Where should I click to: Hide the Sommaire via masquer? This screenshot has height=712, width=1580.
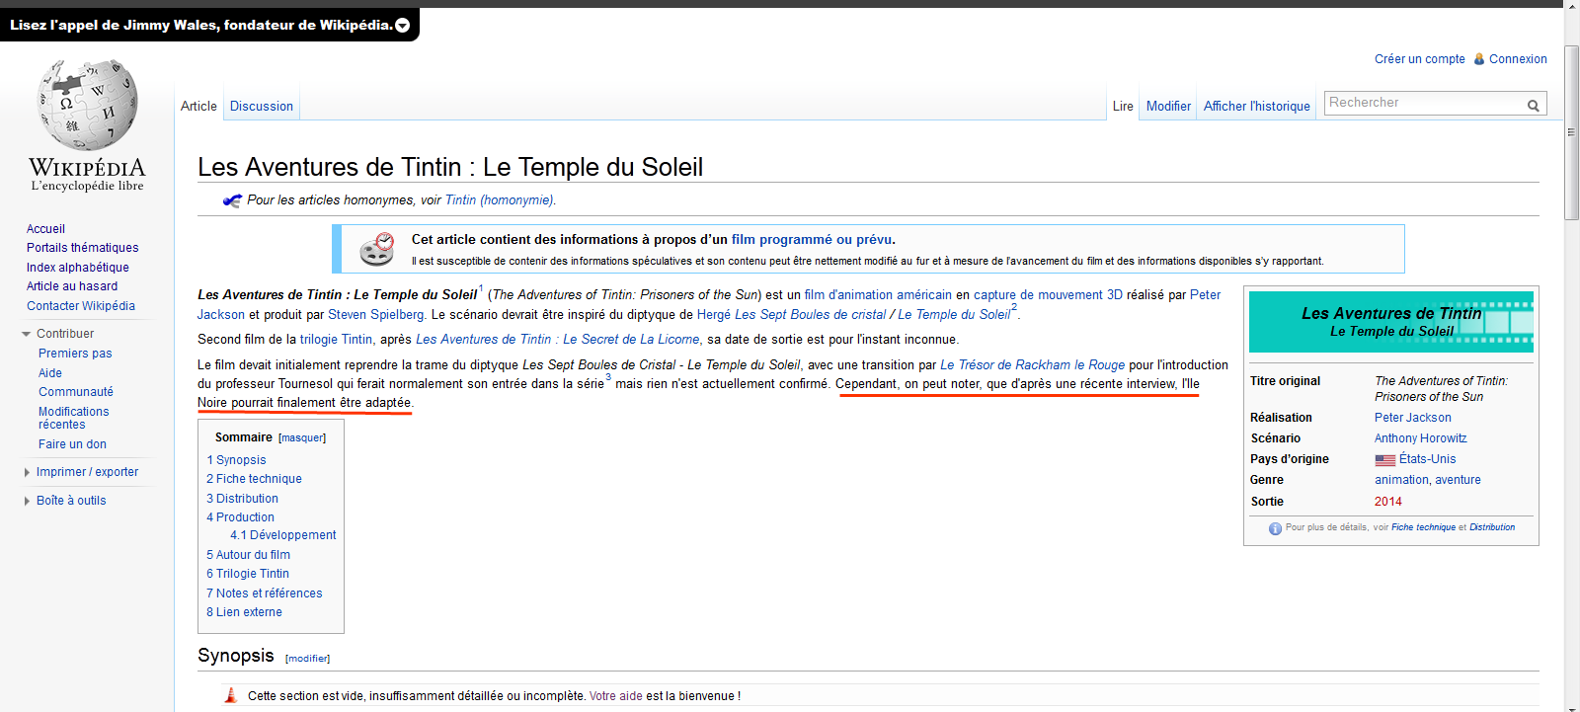[x=302, y=438]
